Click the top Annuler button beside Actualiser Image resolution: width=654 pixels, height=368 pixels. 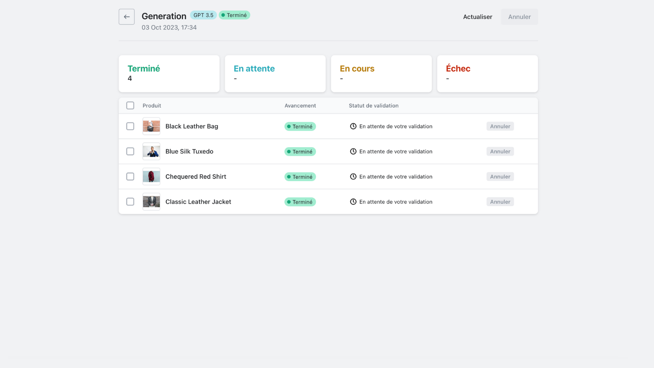[x=520, y=17]
